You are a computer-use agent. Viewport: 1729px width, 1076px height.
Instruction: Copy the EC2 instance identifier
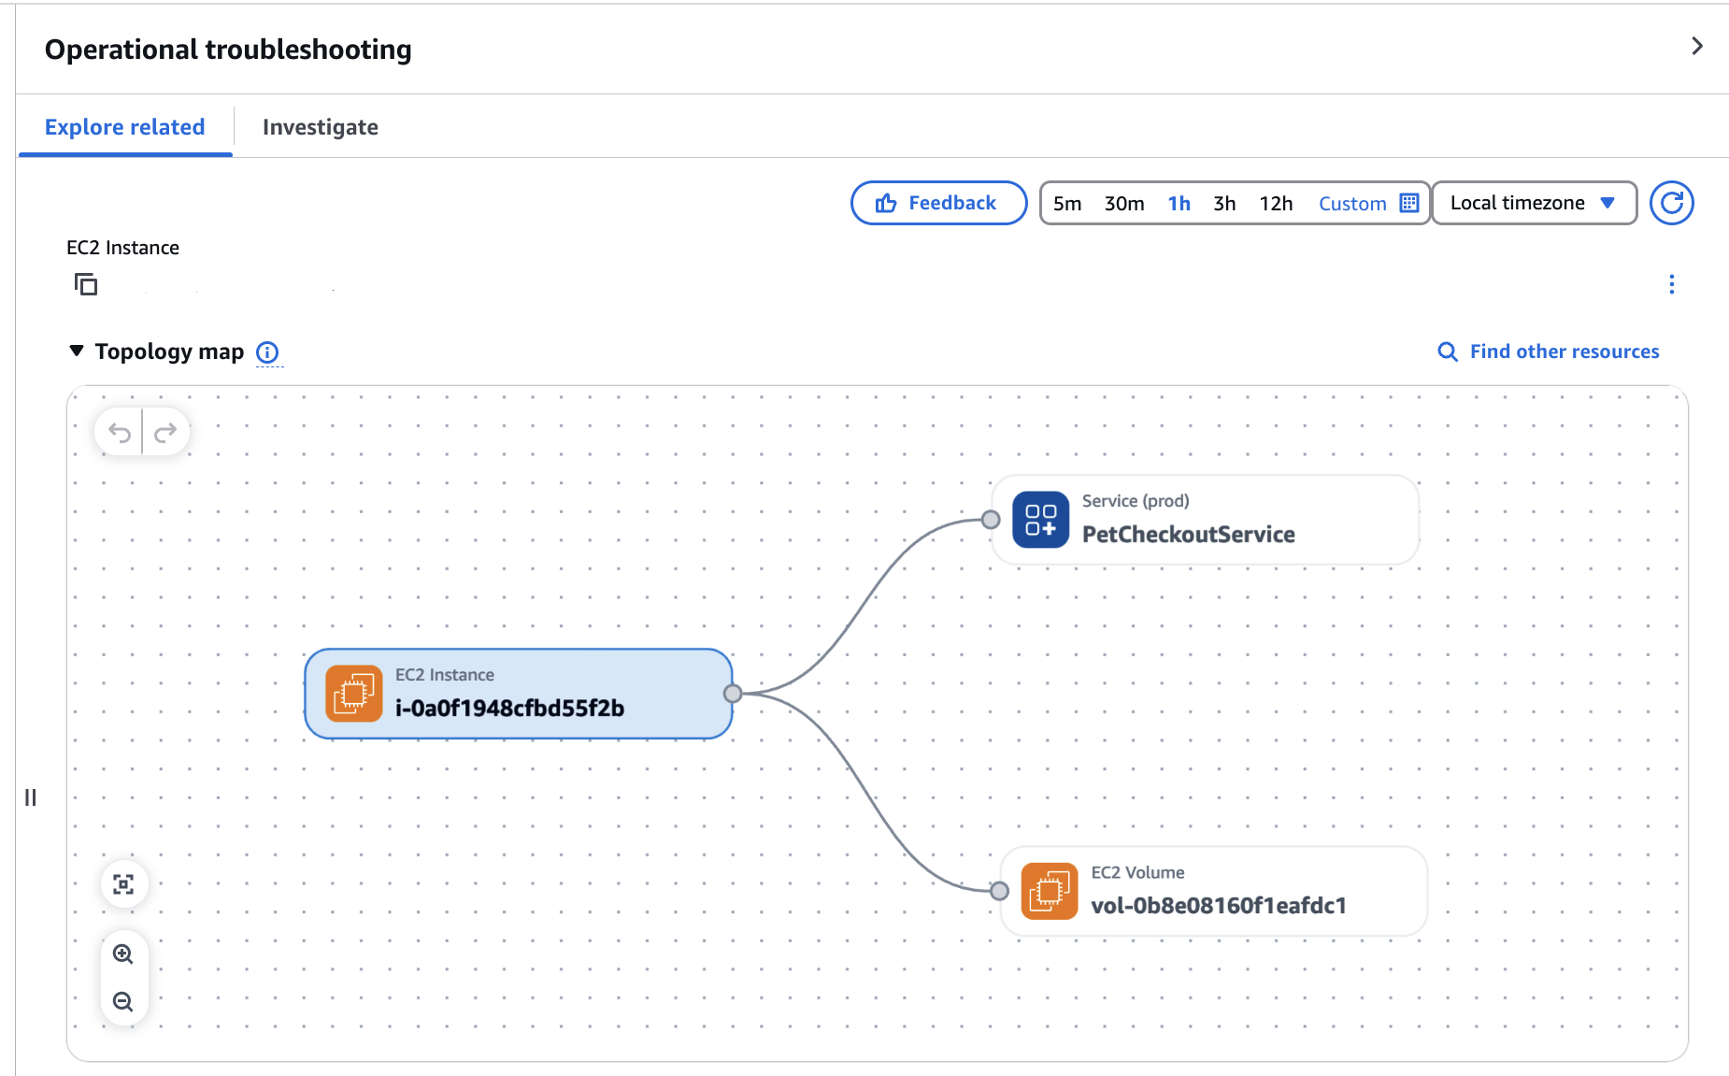click(86, 284)
